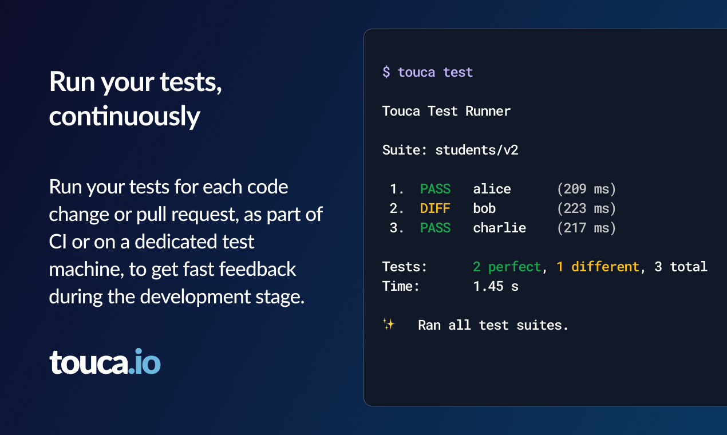Click the green '2 perfect' result

coord(507,267)
